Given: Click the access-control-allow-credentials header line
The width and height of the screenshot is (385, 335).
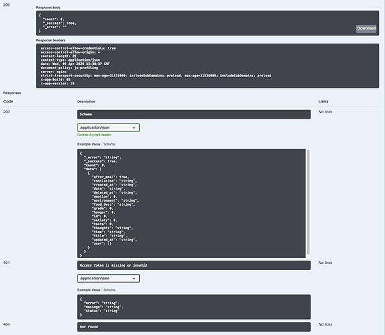Looking at the screenshot, I should coord(78,48).
